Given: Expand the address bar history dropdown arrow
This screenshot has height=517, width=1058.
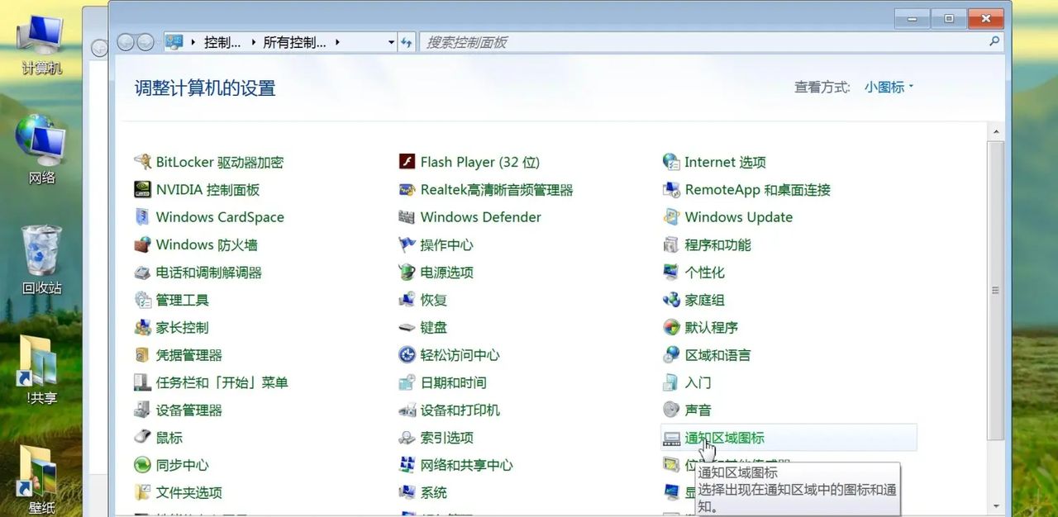Looking at the screenshot, I should click(x=391, y=42).
